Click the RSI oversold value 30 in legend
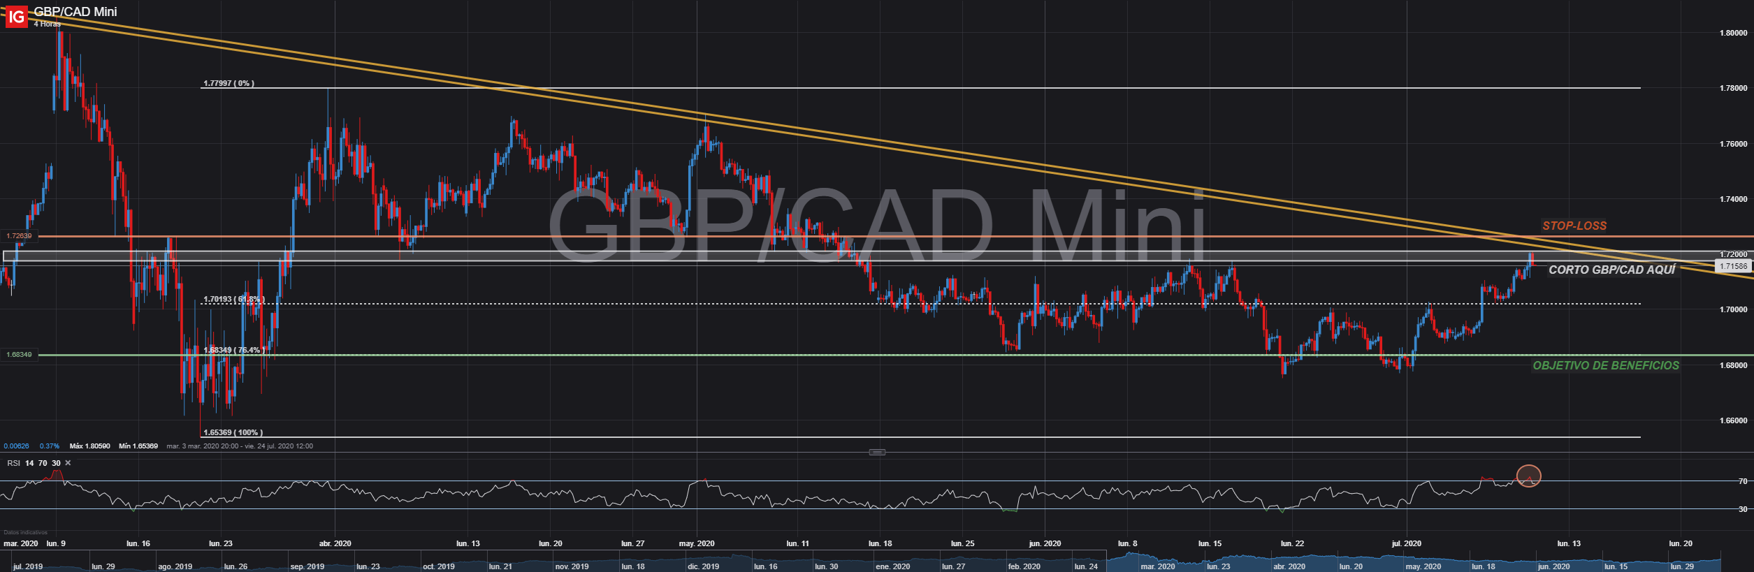 point(56,463)
